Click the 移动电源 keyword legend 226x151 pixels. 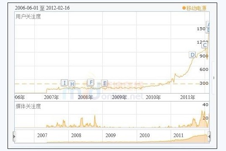pos(195,8)
